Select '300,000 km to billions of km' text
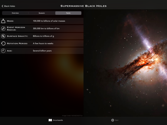Screen dimensions: 167x125 pyautogui.click(x=46, y=28)
